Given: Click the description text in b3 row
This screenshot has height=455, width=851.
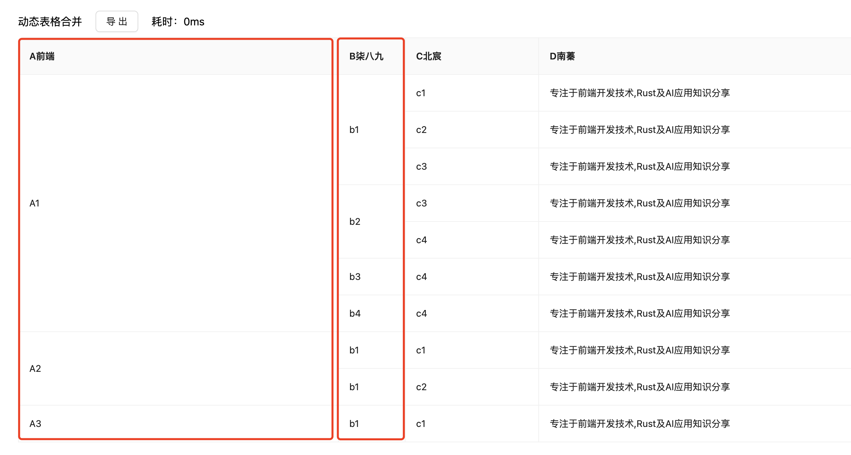Looking at the screenshot, I should [640, 277].
